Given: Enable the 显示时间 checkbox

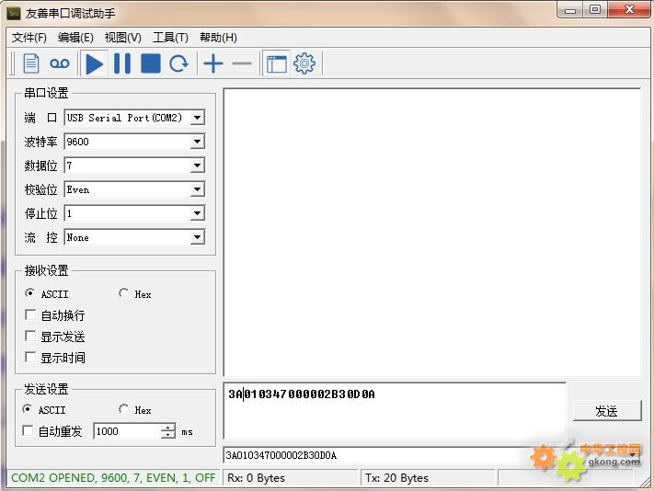Looking at the screenshot, I should coord(30,357).
